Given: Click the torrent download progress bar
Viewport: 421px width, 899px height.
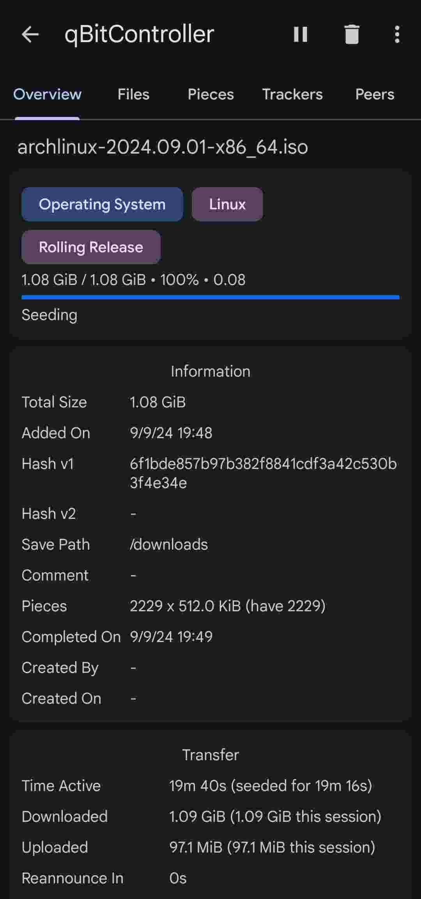Looking at the screenshot, I should pos(210,297).
